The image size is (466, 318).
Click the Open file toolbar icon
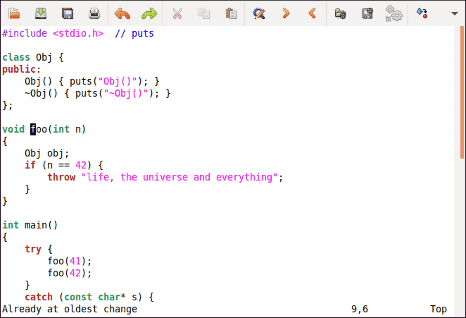[x=14, y=13]
